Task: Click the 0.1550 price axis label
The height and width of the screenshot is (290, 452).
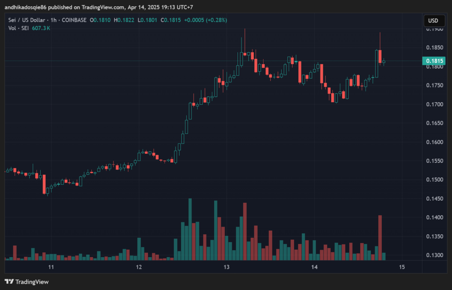Action: click(435, 161)
